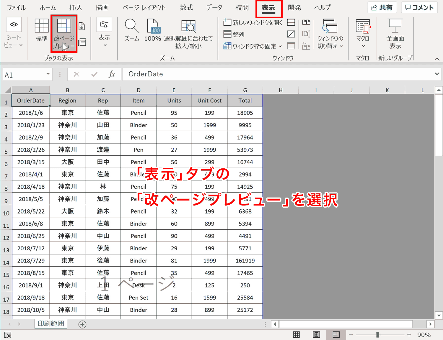Open the Developer (開発) tab

coord(294,7)
